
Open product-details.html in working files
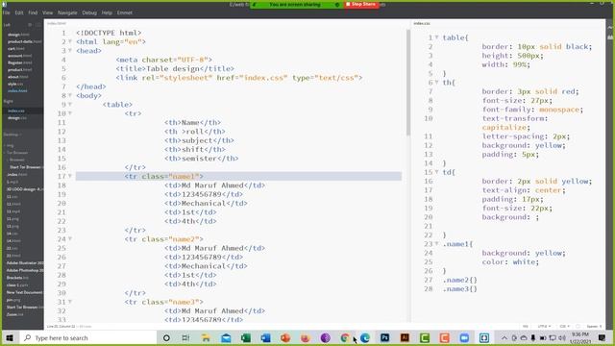24,41
